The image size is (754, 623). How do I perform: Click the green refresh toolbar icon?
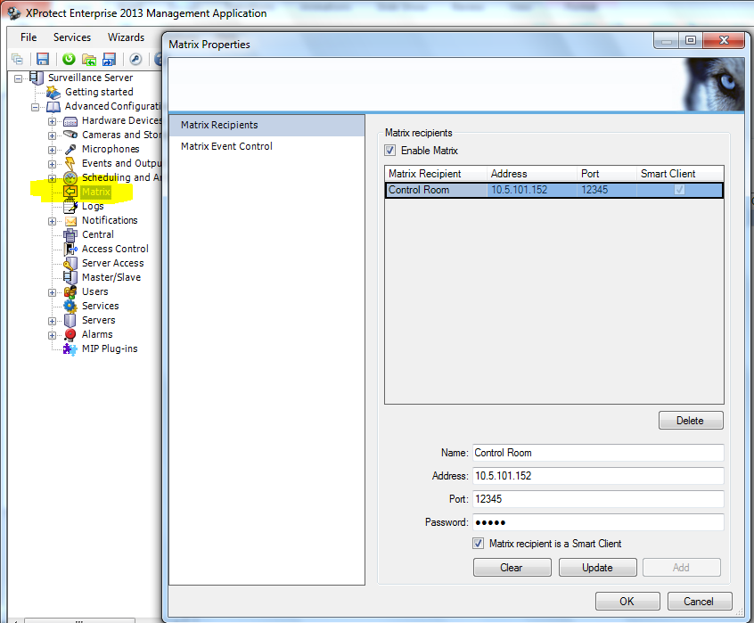(x=69, y=59)
